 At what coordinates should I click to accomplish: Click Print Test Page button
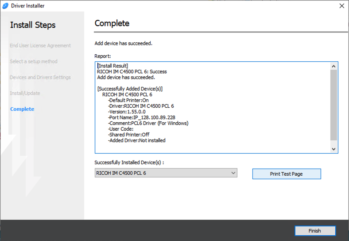[x=287, y=174]
